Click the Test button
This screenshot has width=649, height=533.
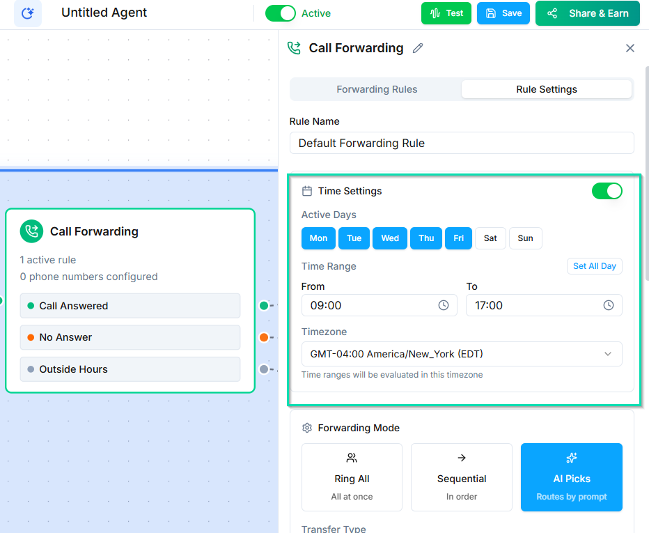[x=446, y=13]
